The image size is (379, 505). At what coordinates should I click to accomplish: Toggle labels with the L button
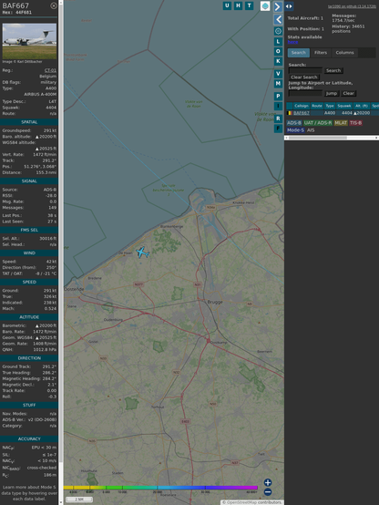278,42
